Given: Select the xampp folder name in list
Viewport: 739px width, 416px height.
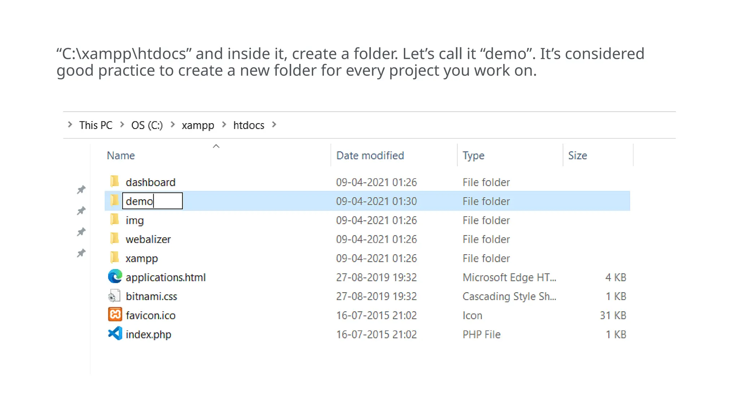Looking at the screenshot, I should pyautogui.click(x=141, y=259).
